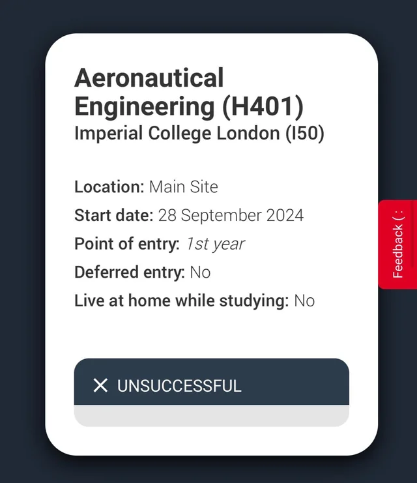Click the Deferred entry: No line
The width and height of the screenshot is (417, 483).
point(142,272)
